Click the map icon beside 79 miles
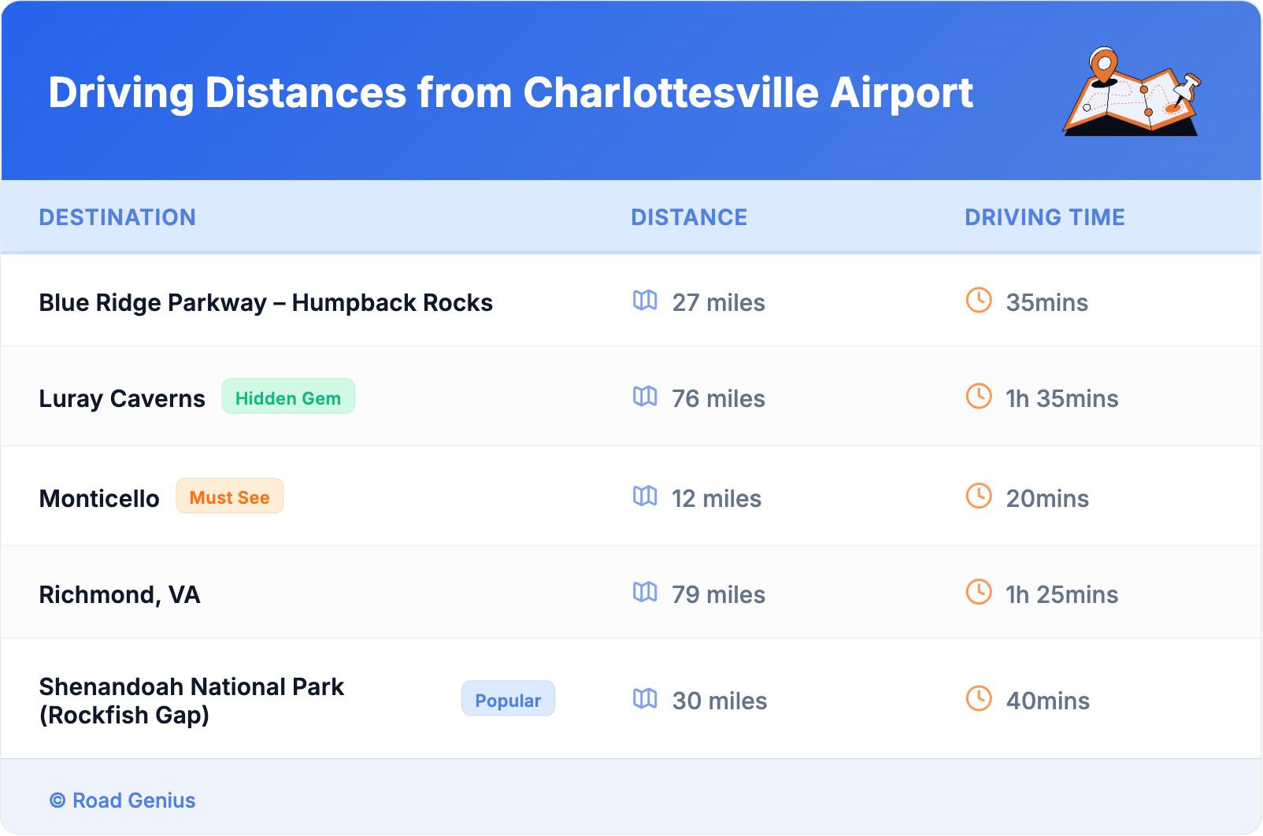Image resolution: width=1263 pixels, height=836 pixels. coord(645,593)
